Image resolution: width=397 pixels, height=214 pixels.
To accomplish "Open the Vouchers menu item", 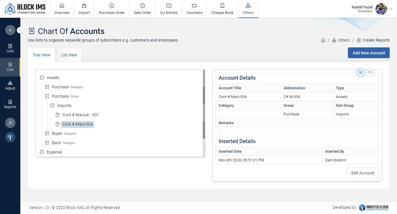I will 194,9.
